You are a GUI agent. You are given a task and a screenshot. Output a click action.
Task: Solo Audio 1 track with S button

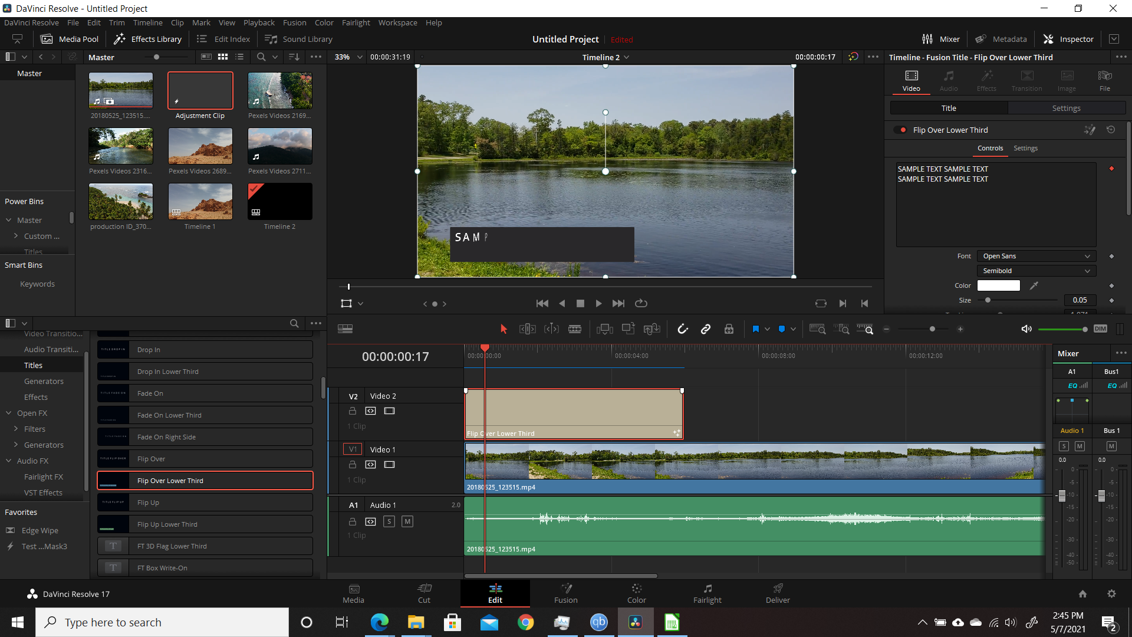389,521
